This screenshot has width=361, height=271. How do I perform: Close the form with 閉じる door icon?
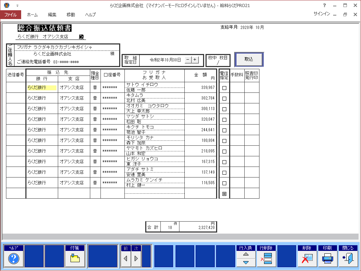tap(348, 259)
